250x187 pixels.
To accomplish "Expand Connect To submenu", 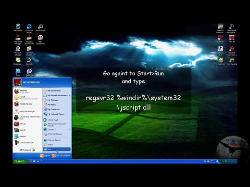I will coord(57,129).
